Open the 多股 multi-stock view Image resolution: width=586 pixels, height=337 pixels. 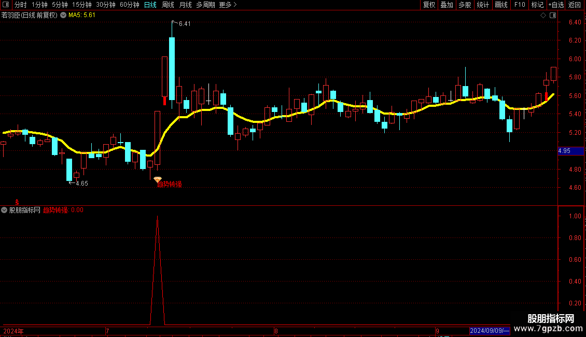[x=465, y=5]
